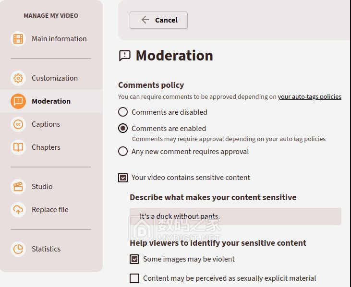
Task: Choose Any new comment requires approval
Action: pyautogui.click(x=123, y=152)
